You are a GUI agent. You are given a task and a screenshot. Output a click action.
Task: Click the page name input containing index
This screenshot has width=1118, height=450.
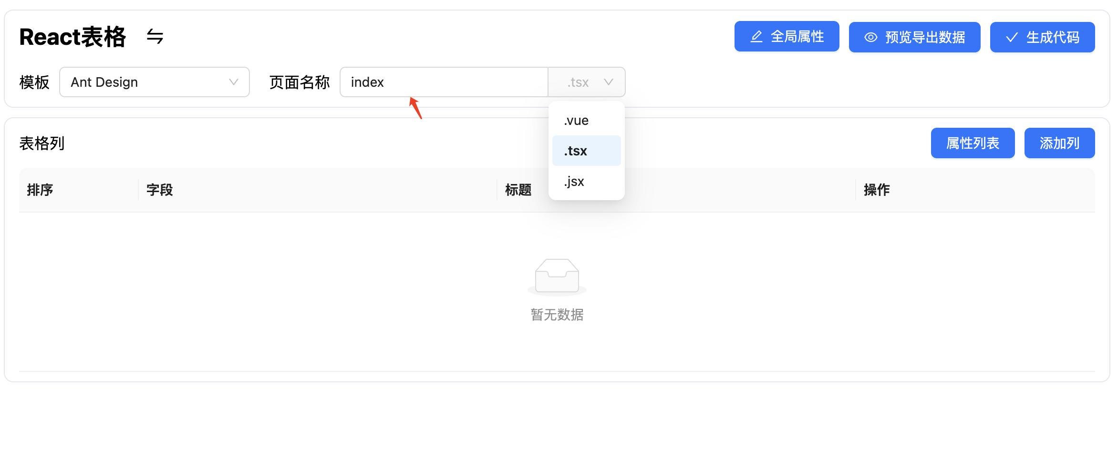click(x=444, y=82)
